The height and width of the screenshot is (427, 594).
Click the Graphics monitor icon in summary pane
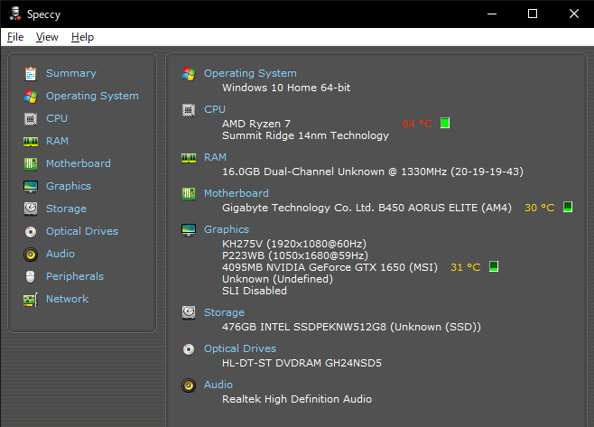(x=189, y=230)
